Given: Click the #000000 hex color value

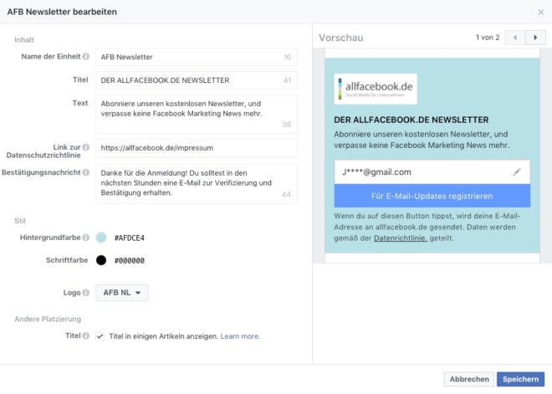Looking at the screenshot, I should point(129,260).
